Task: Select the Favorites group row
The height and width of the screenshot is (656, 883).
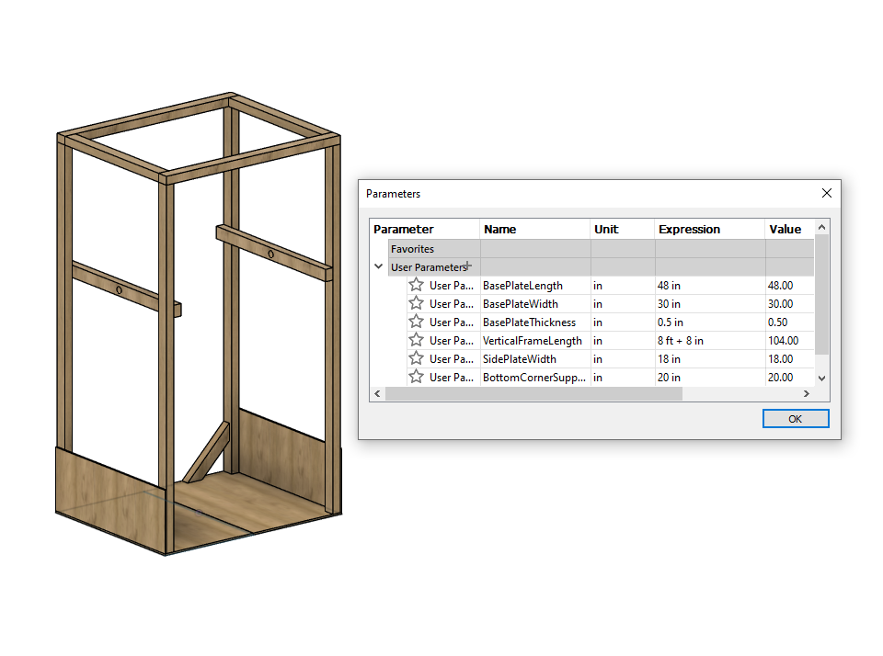Action: pyautogui.click(x=601, y=249)
